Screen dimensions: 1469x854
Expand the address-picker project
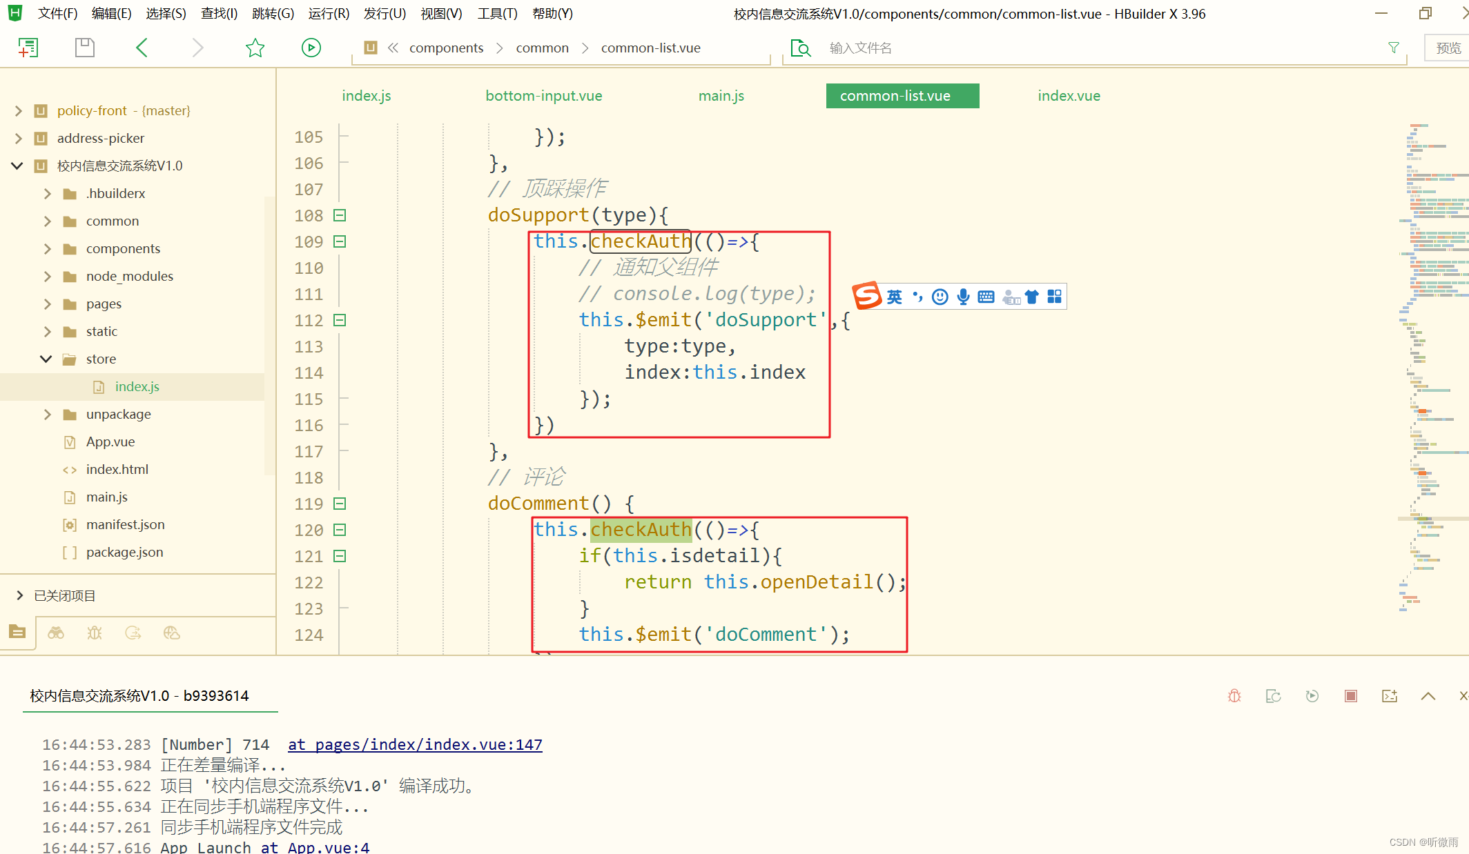(19, 138)
